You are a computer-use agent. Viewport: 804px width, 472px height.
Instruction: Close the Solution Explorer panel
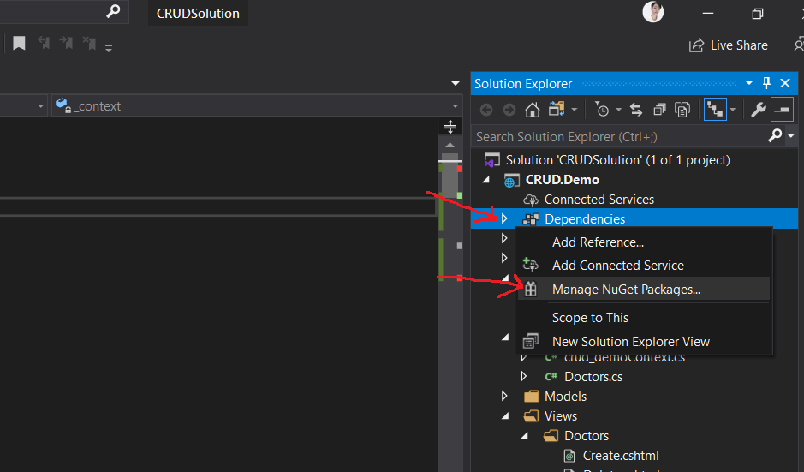coord(785,82)
